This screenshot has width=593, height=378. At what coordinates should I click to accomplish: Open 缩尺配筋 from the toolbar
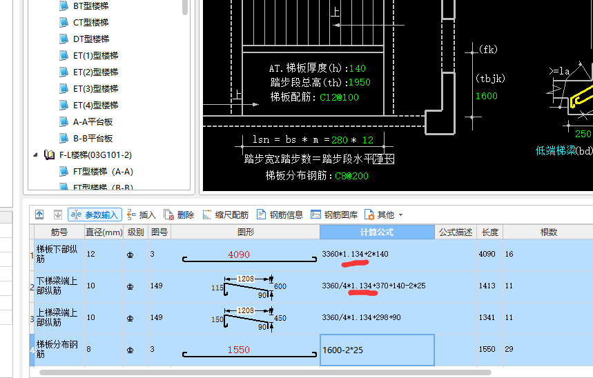[x=226, y=215]
